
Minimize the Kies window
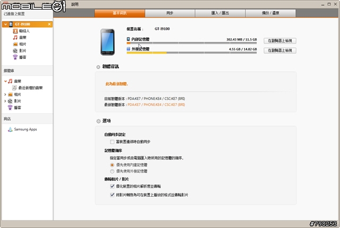[323, 4]
